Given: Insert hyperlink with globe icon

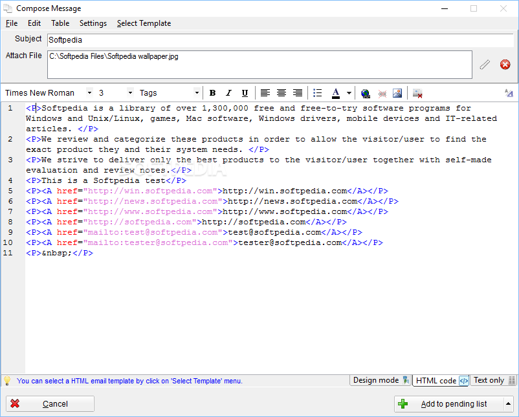Looking at the screenshot, I should tap(366, 93).
